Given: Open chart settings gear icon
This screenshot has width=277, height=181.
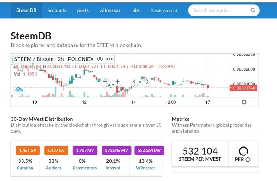Looking at the screenshot, I should coord(244,102).
